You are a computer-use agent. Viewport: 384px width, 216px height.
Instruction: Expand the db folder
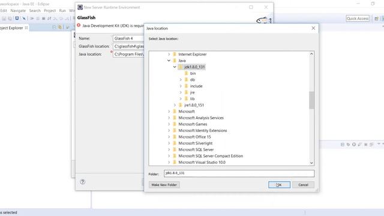(181, 80)
